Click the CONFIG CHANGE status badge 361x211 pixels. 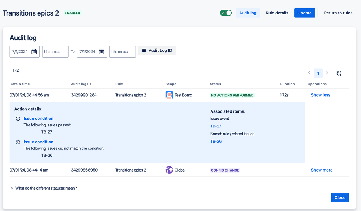click(x=225, y=170)
